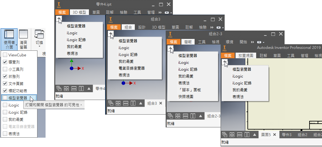This screenshot has height=147, width=322.
Task: Click cascade windows icon in 零件4.ipt window
Action: pyautogui.click(x=59, y=88)
